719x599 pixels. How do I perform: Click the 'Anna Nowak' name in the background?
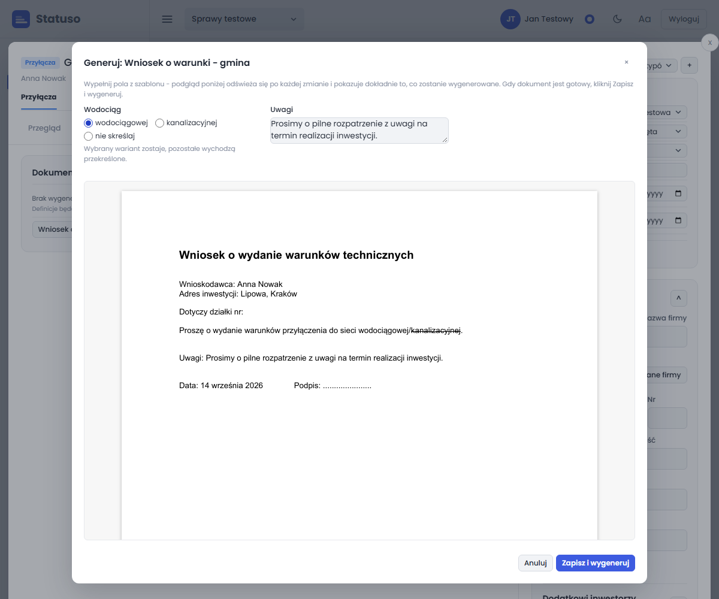click(x=44, y=78)
